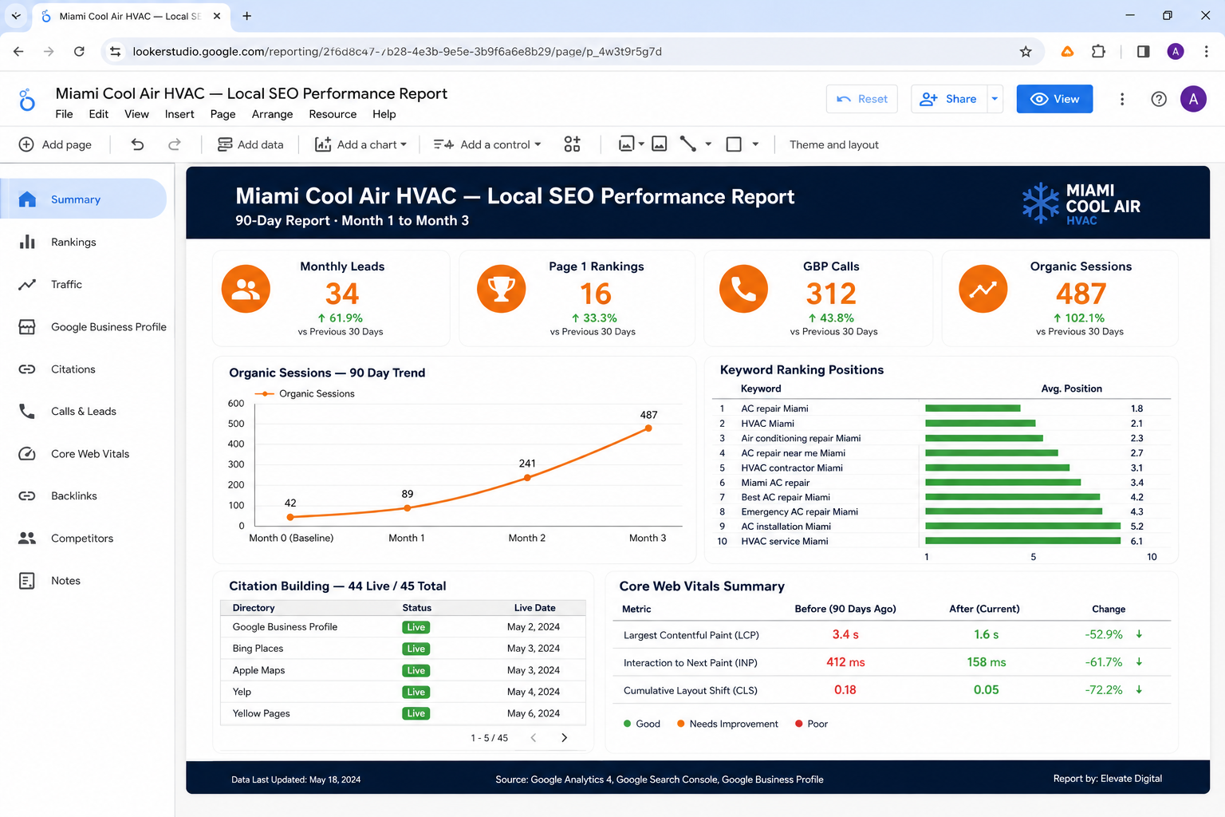This screenshot has height=817, width=1225.
Task: Click the HVAC service Miami ranking bar
Action: [1023, 541]
